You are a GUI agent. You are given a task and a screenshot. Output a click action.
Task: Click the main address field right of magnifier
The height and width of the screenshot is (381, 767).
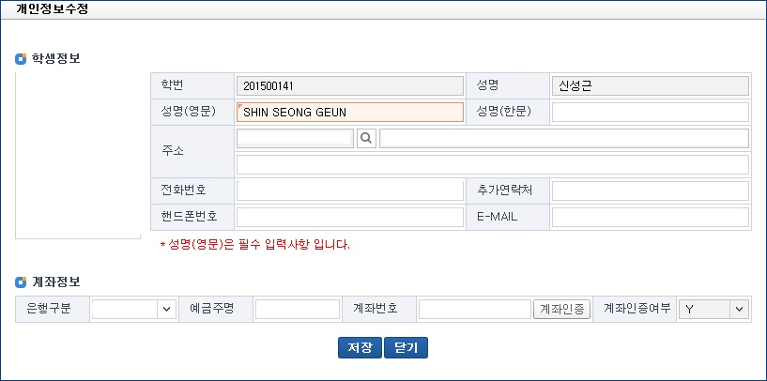point(564,138)
